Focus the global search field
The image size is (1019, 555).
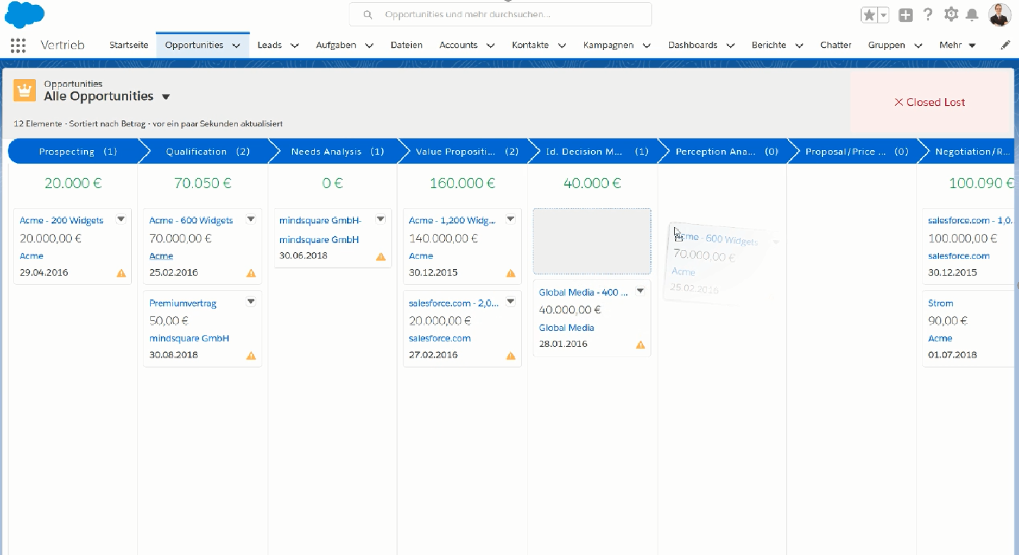[500, 15]
